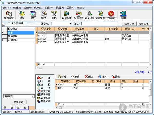Screen dimensions: 154x115
Task: Click 导出 export in the parts toolbar
Action: point(116,77)
